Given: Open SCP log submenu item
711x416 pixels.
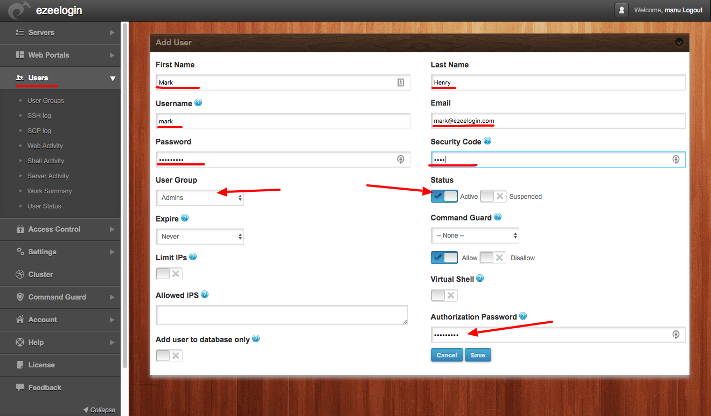Looking at the screenshot, I should 39,131.
